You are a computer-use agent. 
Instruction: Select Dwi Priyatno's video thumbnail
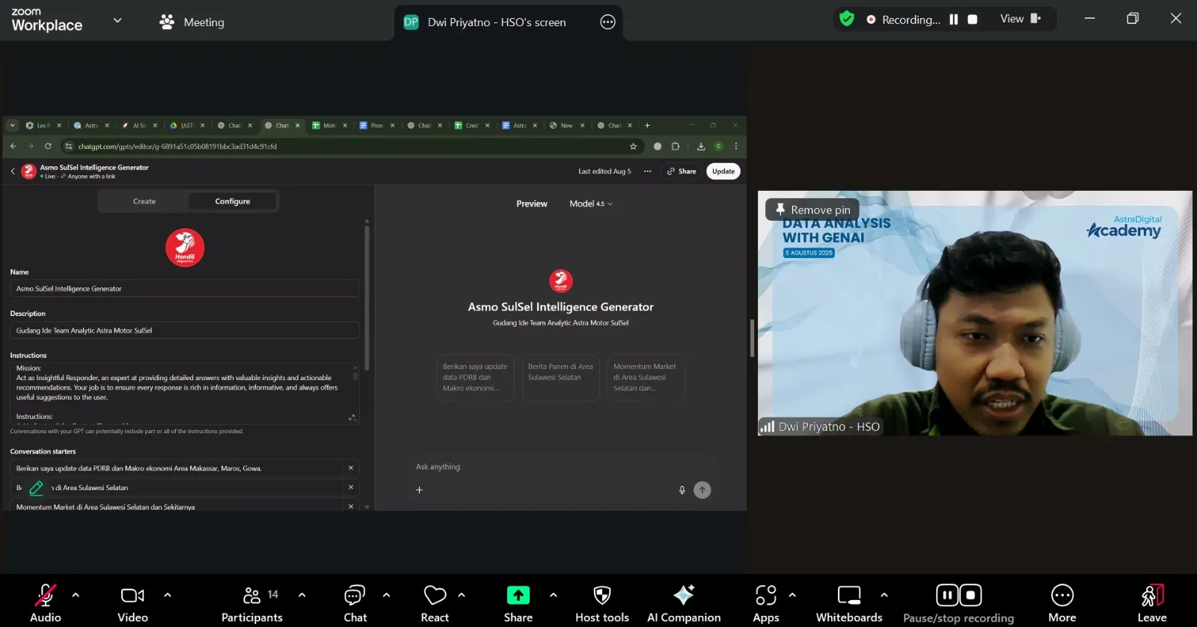[975, 313]
